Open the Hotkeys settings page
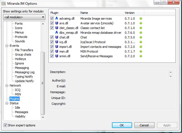 tap(20, 59)
